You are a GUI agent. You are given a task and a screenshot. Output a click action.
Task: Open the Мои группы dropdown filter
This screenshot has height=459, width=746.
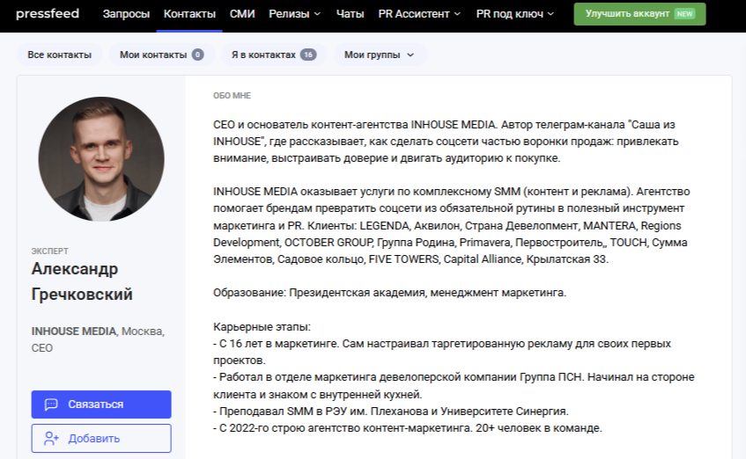(379, 55)
